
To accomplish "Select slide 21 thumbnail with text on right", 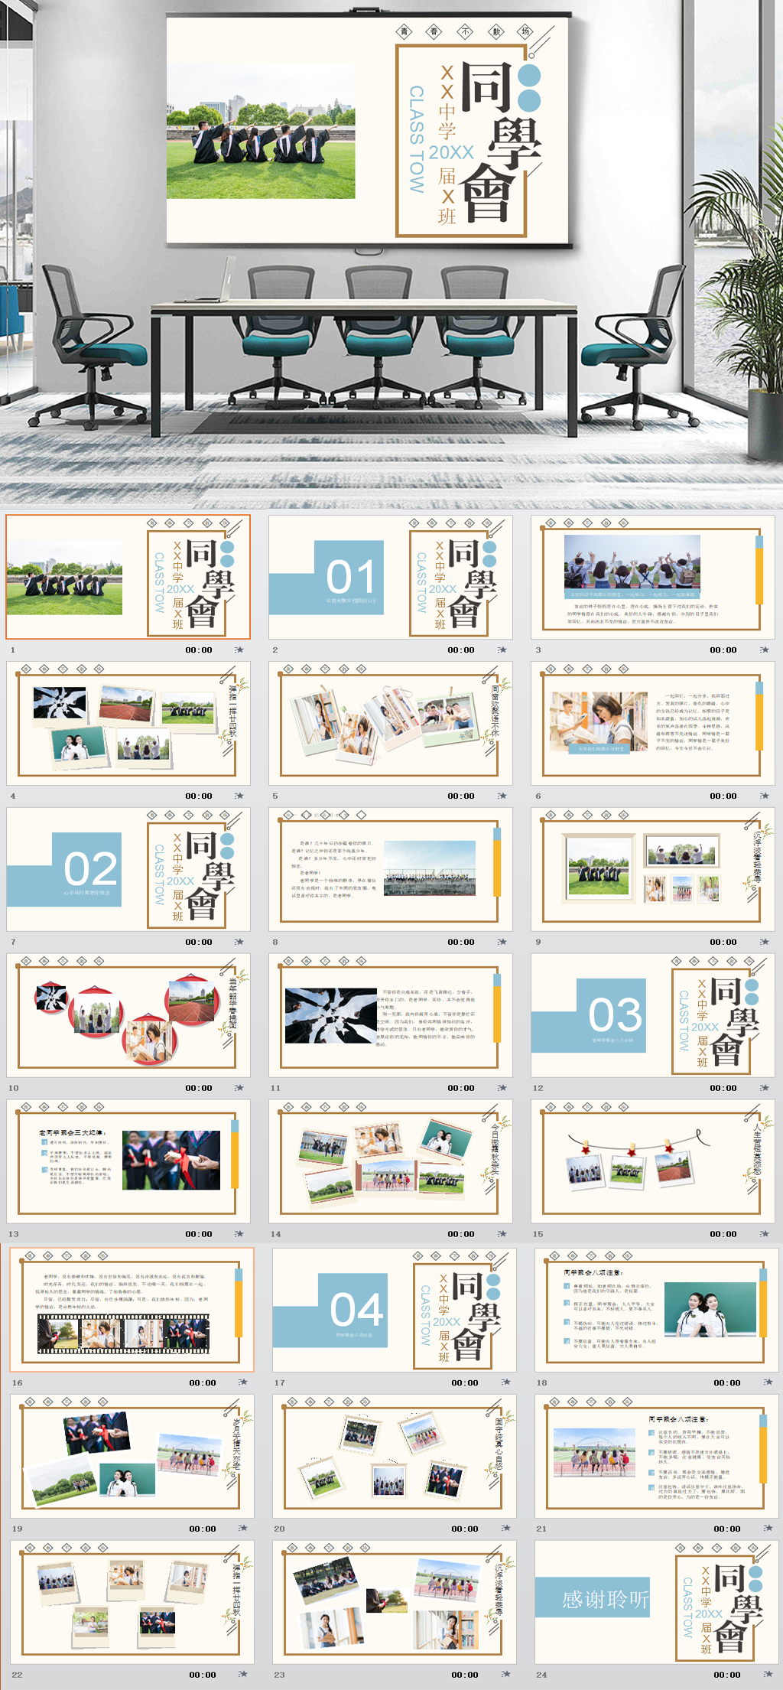I will coord(657,1456).
